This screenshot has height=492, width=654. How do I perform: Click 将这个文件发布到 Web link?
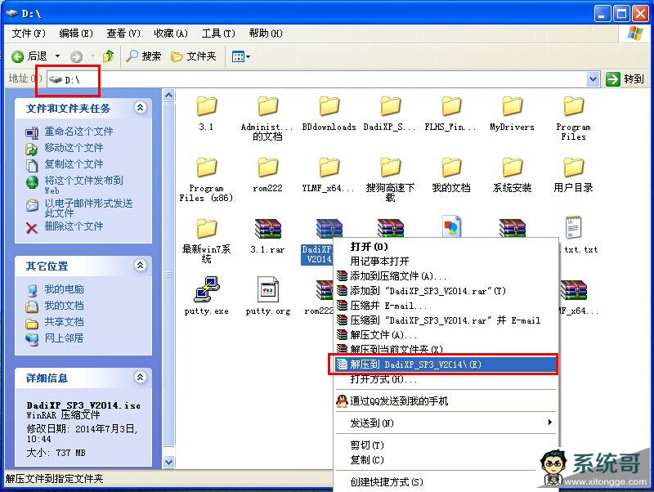(84, 185)
